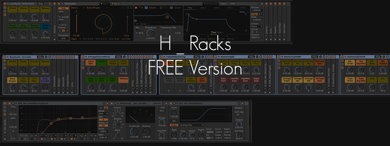This screenshot has height=146, width=390.
Task: Click the Sat. Drive macro in MasteringCOLOR
Action: (350, 62)
